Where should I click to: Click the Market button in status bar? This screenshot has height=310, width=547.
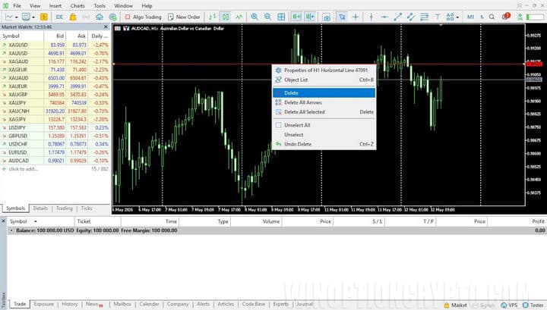[455, 305]
